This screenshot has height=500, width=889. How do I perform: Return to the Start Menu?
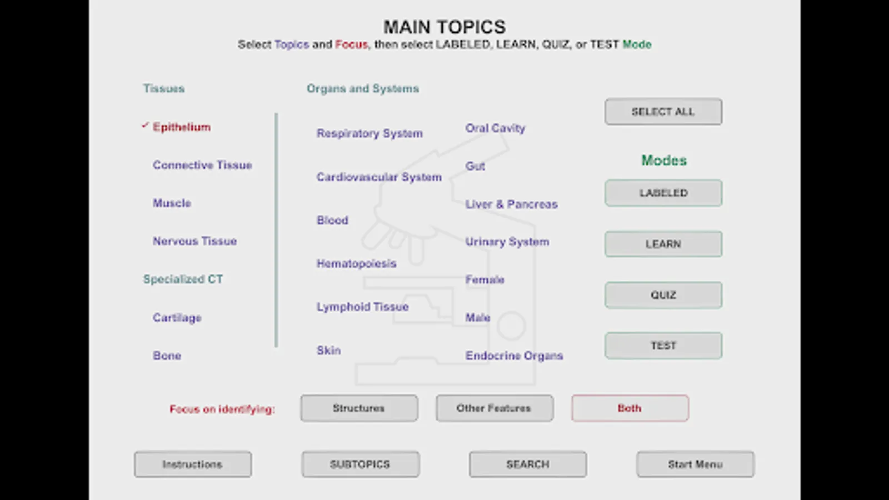696,464
